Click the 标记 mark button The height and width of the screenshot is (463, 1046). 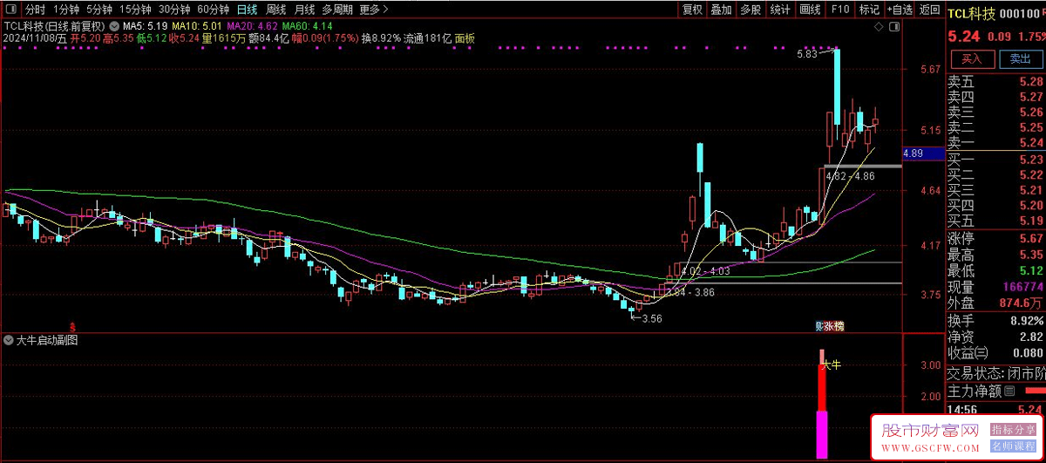point(869,10)
